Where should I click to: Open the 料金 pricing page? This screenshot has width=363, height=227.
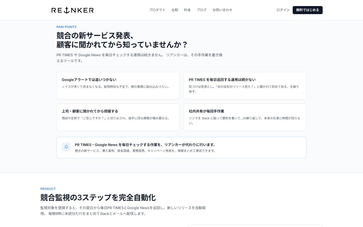188,10
